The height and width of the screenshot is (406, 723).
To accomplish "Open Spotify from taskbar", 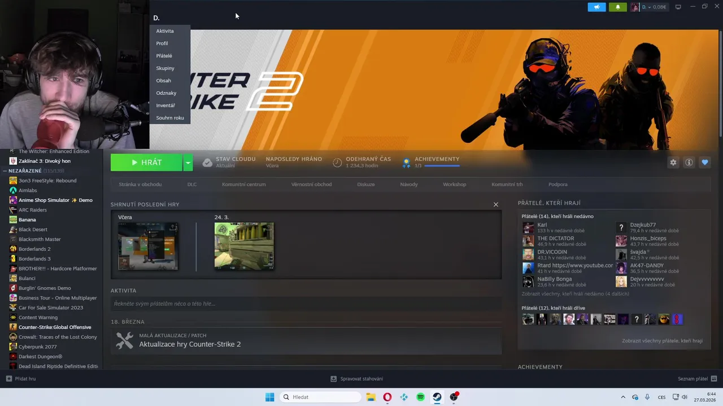I will (421, 397).
